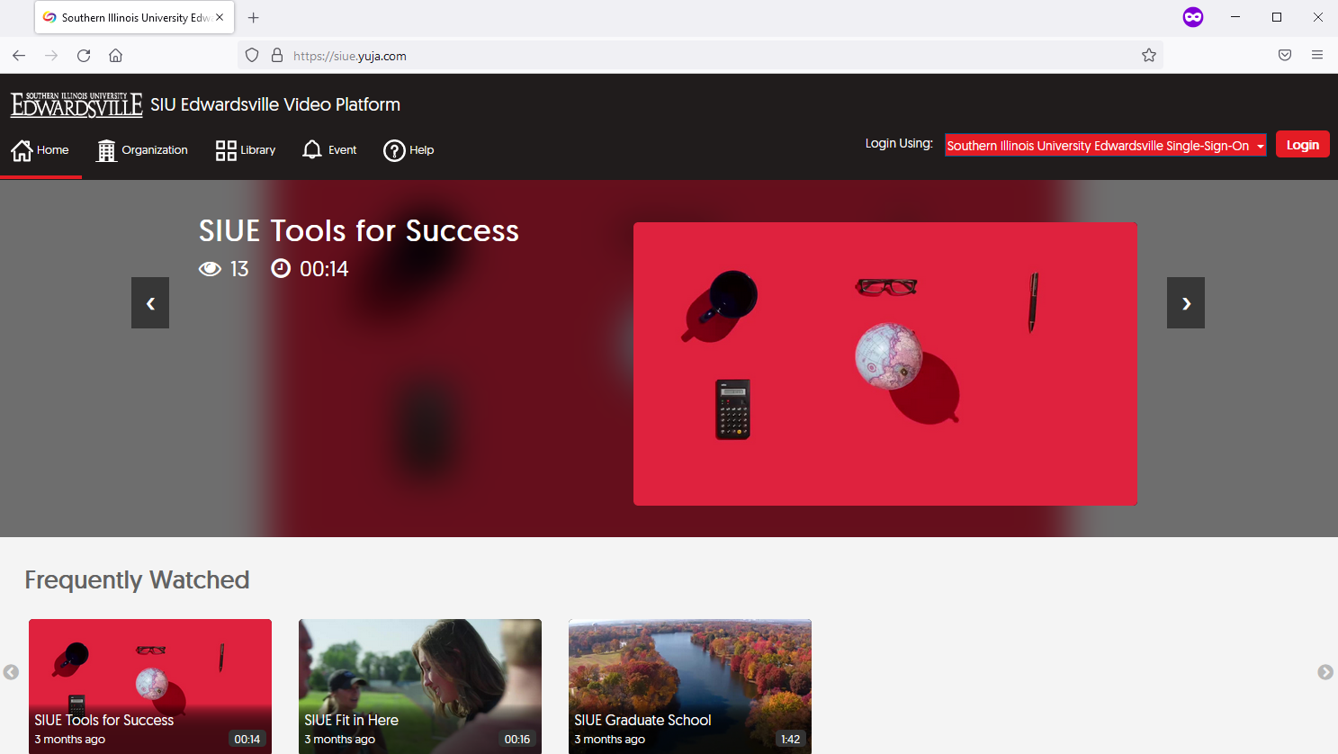Screen dimensions: 1338x754
Task: Bookmark this page with the star icon
Action: [1149, 56]
